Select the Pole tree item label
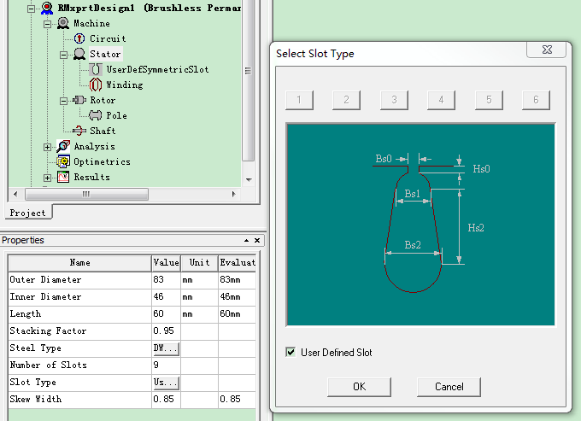The image size is (581, 421). (x=117, y=115)
